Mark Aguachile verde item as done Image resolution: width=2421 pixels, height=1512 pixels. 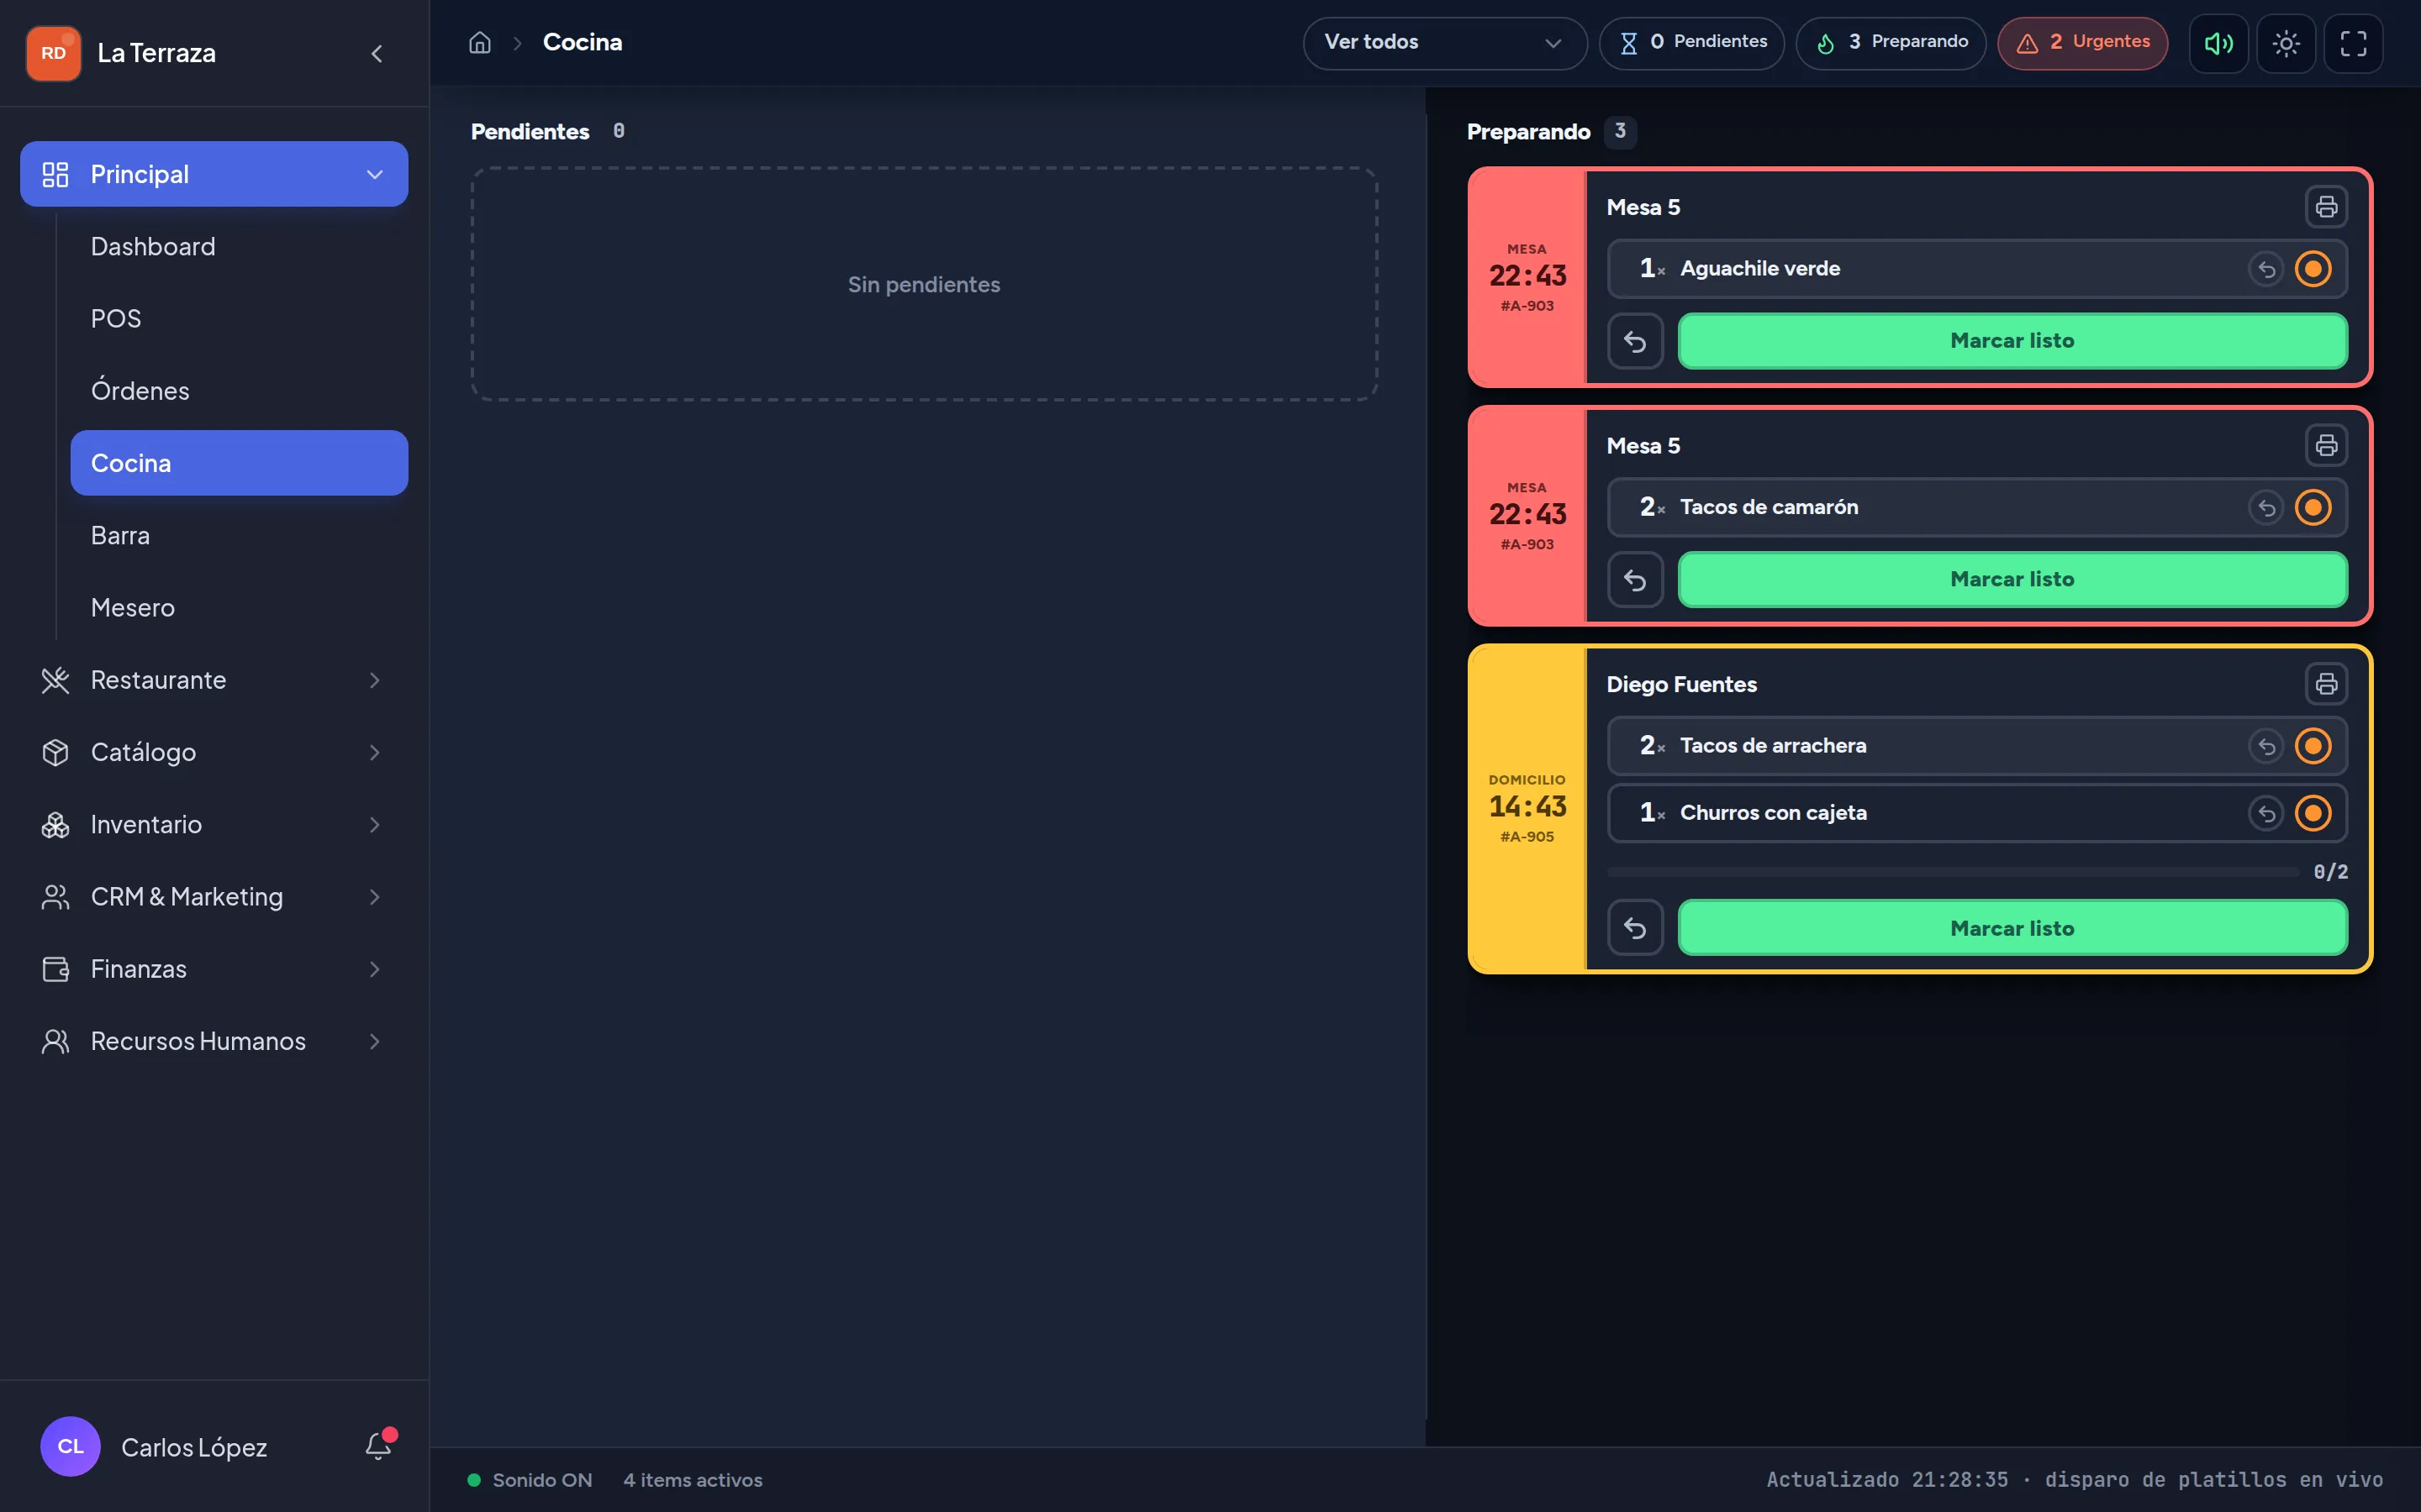tap(2313, 269)
